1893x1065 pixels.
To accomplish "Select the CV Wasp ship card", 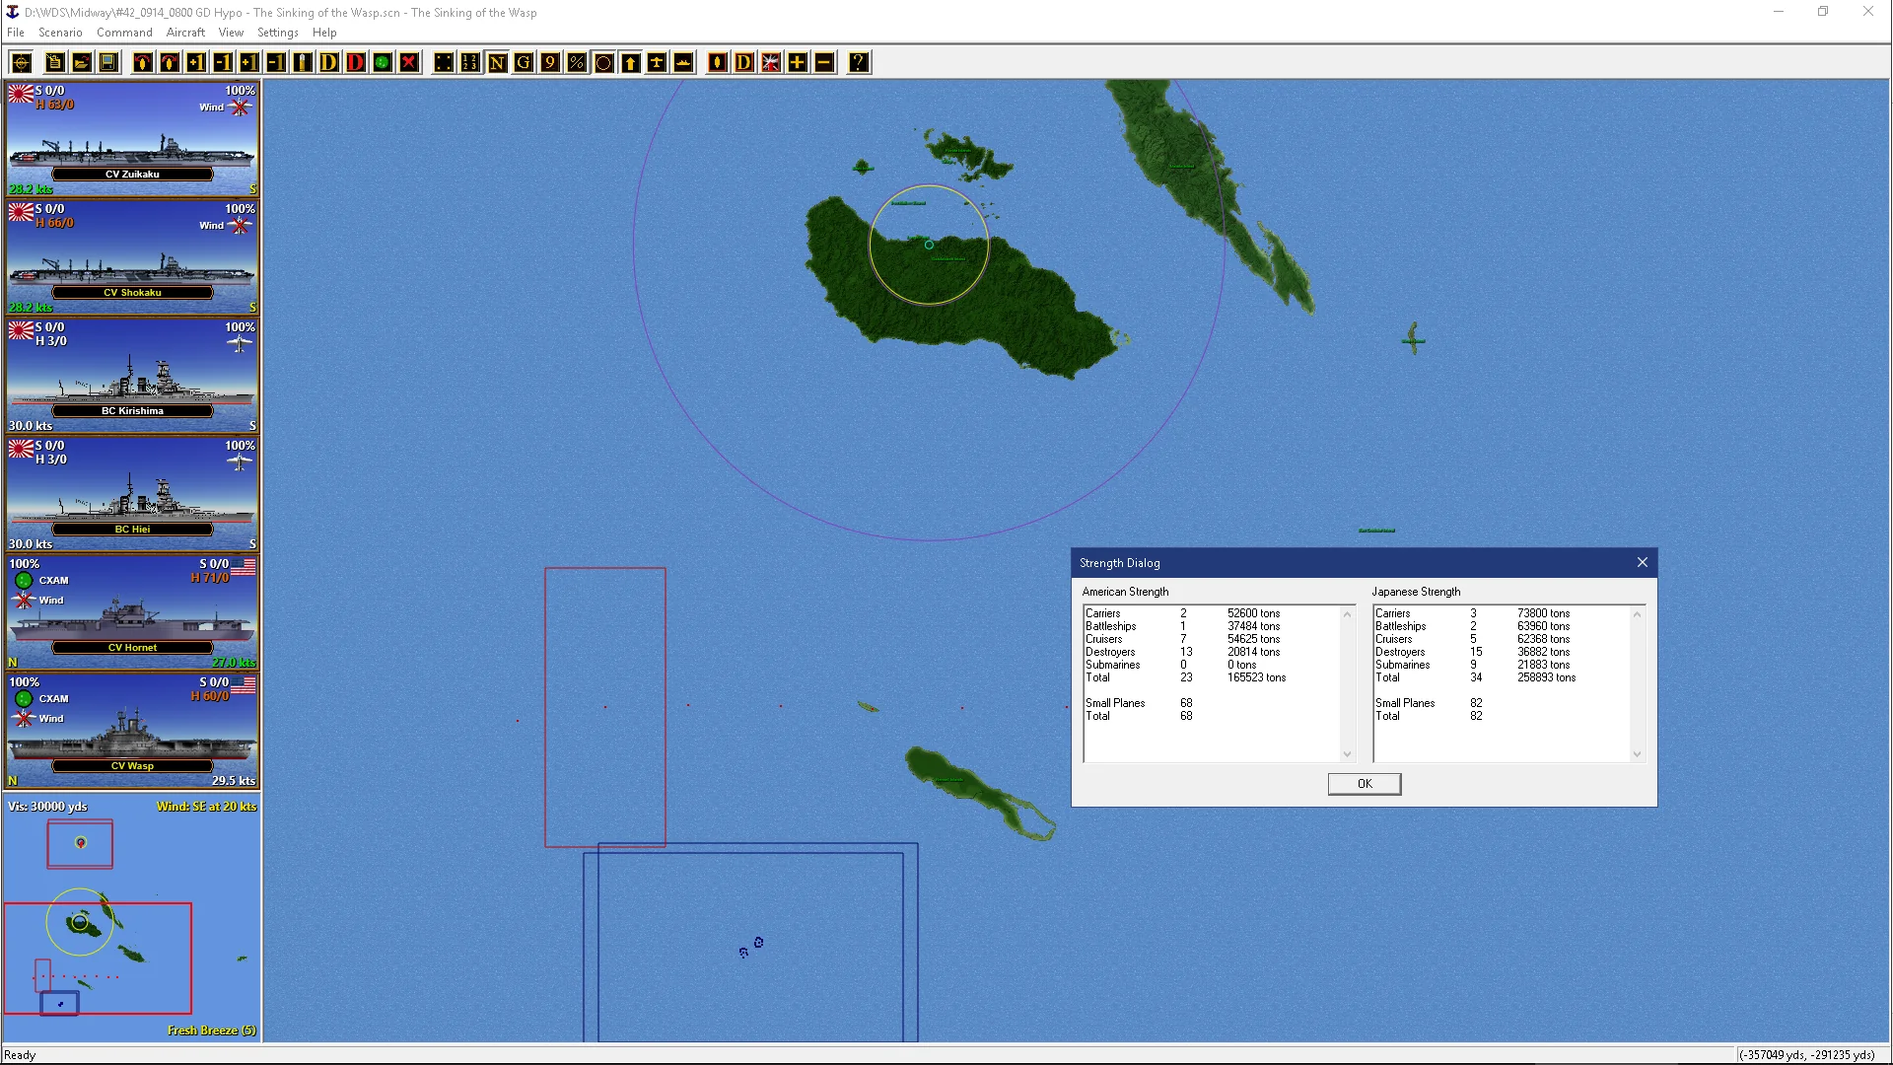I will click(x=132, y=730).
